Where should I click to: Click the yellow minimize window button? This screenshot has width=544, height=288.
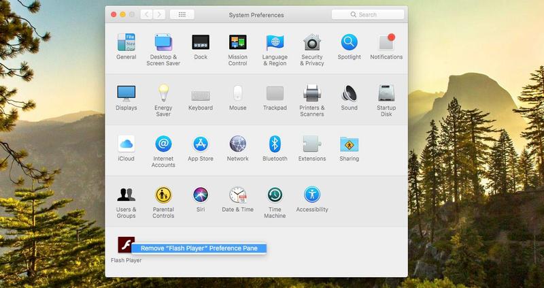(123, 14)
